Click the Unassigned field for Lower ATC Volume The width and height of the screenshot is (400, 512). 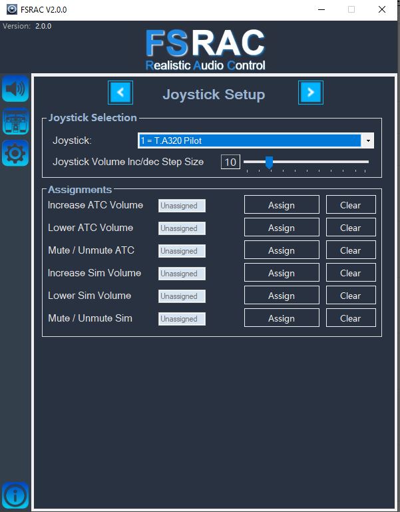coord(182,228)
